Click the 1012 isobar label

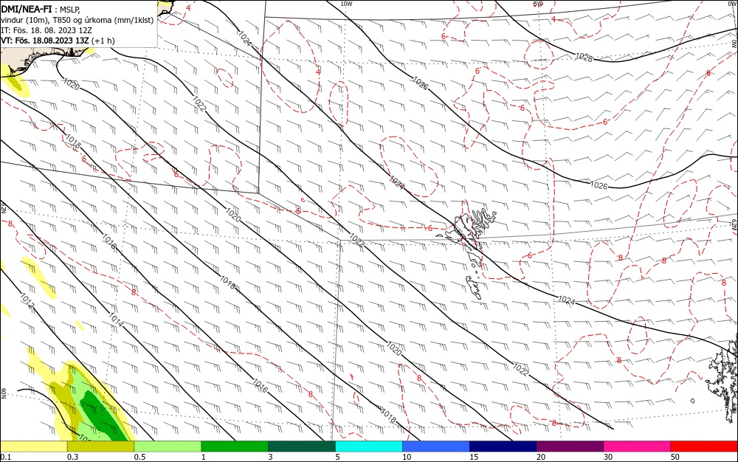27,300
